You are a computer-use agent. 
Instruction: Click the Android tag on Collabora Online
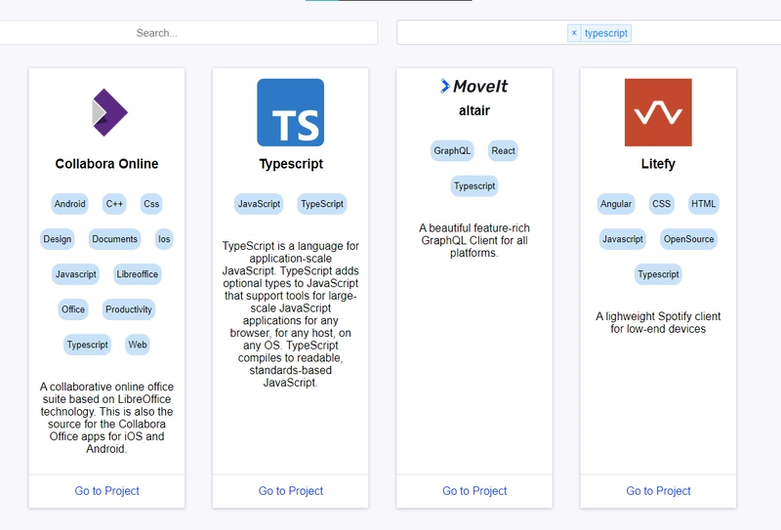pos(69,204)
